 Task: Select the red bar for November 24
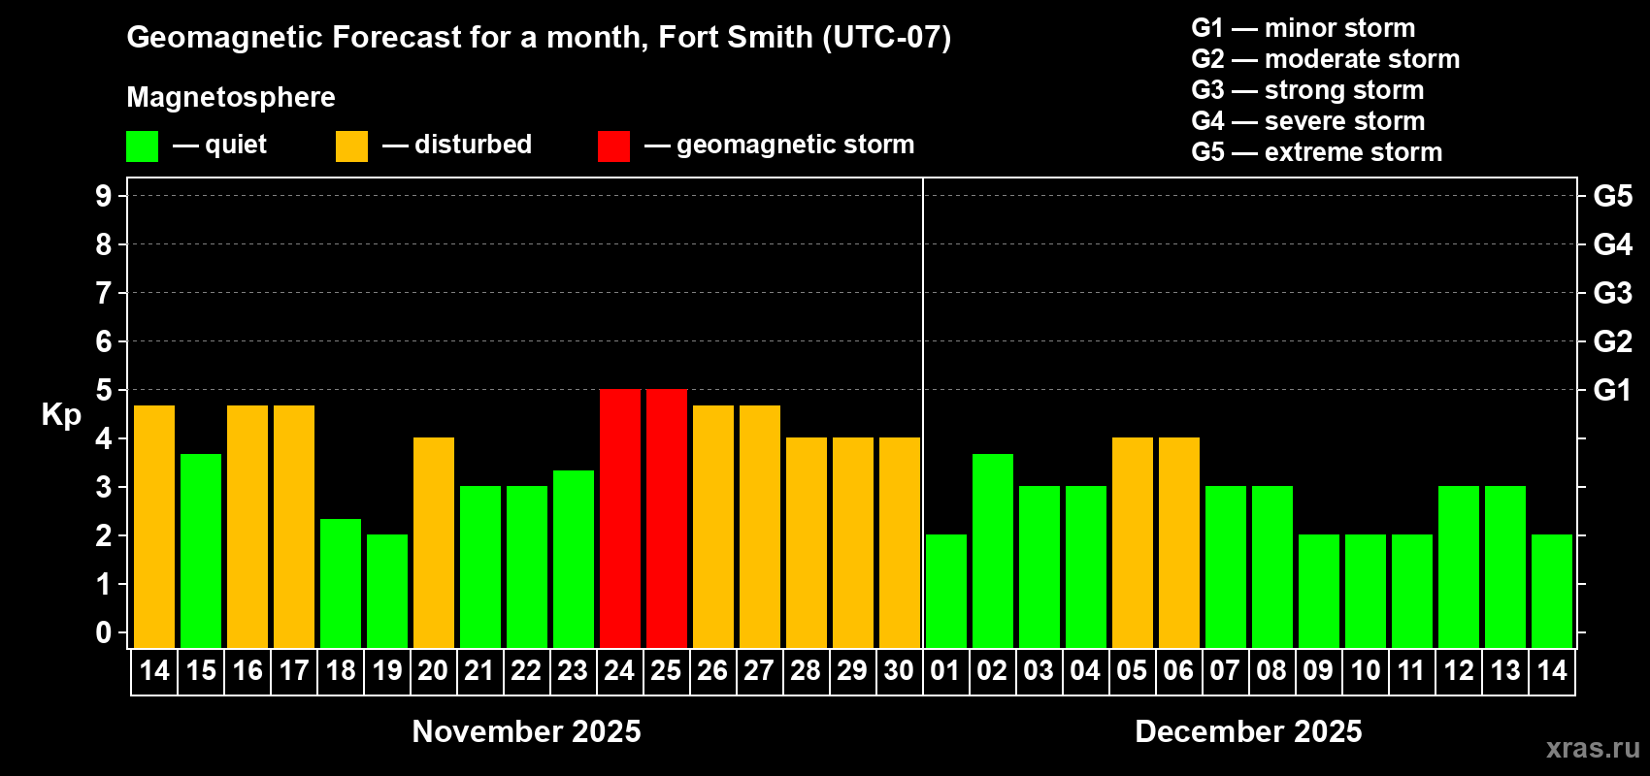620,518
